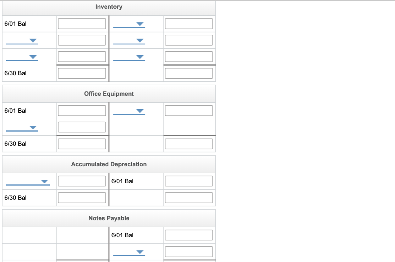Select the Inventory 6/30 Bal debit field
Viewport: 395px width, 262px height.
82,73
